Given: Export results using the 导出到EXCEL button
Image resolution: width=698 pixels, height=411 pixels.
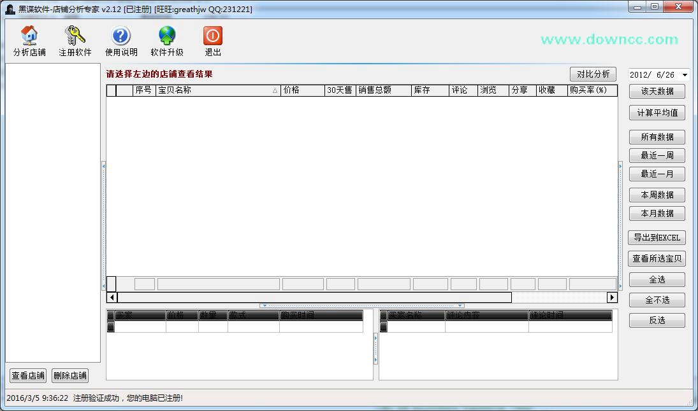Looking at the screenshot, I should pos(657,237).
